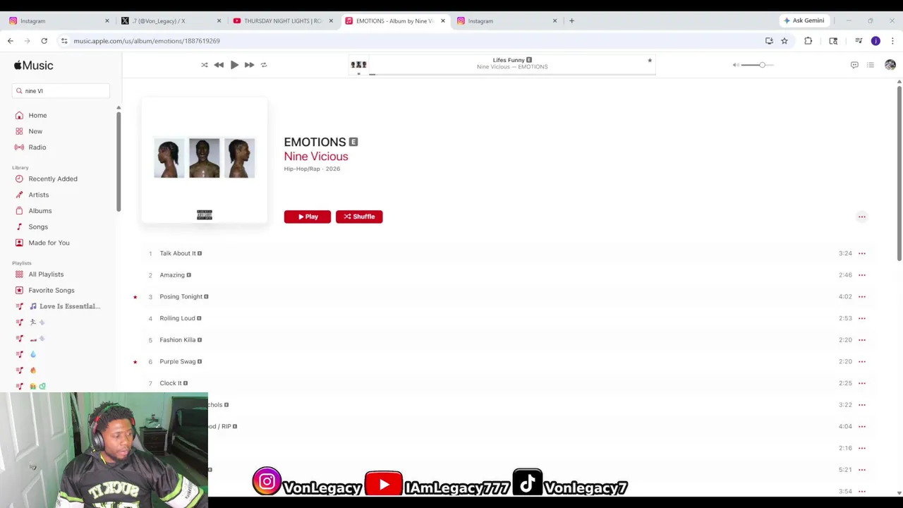Go to Home in the sidebar
The height and width of the screenshot is (508, 903).
click(37, 115)
